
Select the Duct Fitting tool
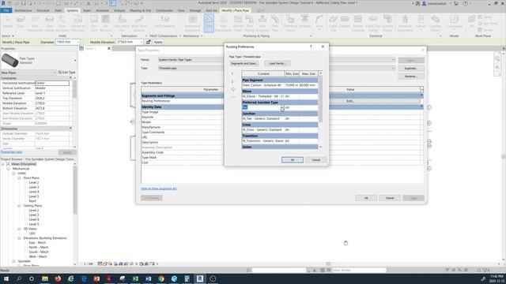49,22
